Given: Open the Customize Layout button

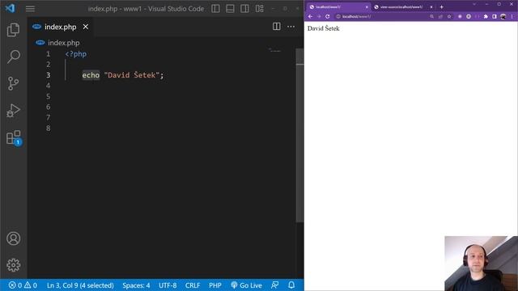Looking at the screenshot, I should (259, 9).
